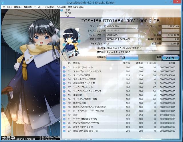Click the 9 回 power-on count value
Screen dimensions: 183x142
click(x=170, y=39)
